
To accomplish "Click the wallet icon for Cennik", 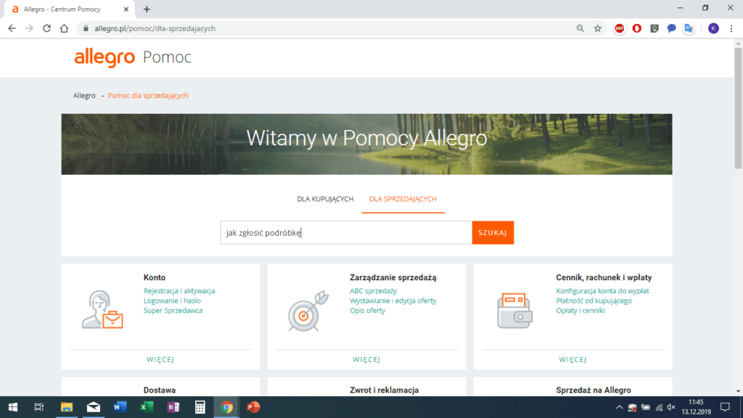I will point(513,310).
